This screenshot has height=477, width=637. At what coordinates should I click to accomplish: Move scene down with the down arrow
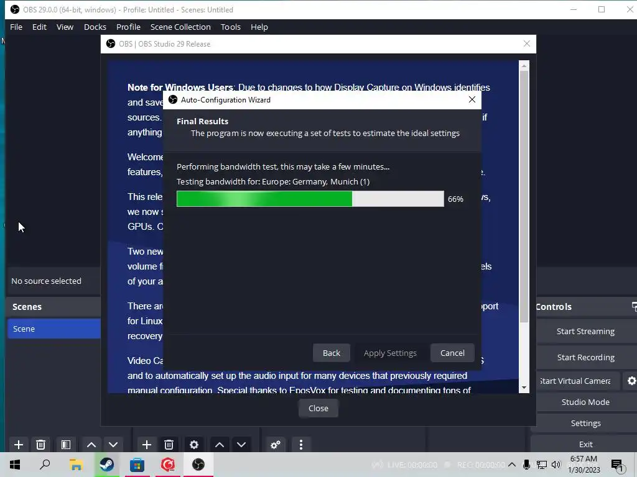click(113, 445)
